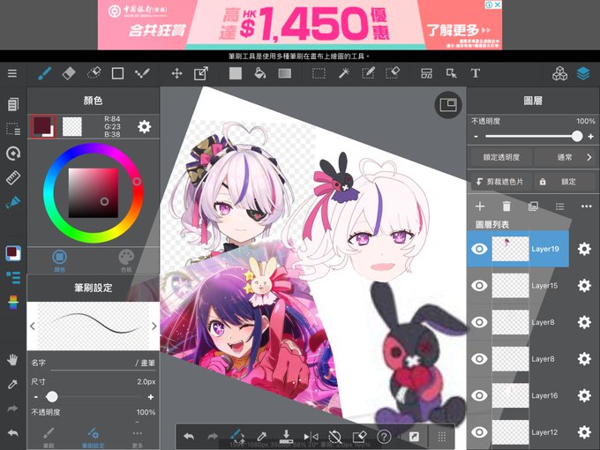Click the layer opacity slider handle
The width and height of the screenshot is (600, 450).
577,136
